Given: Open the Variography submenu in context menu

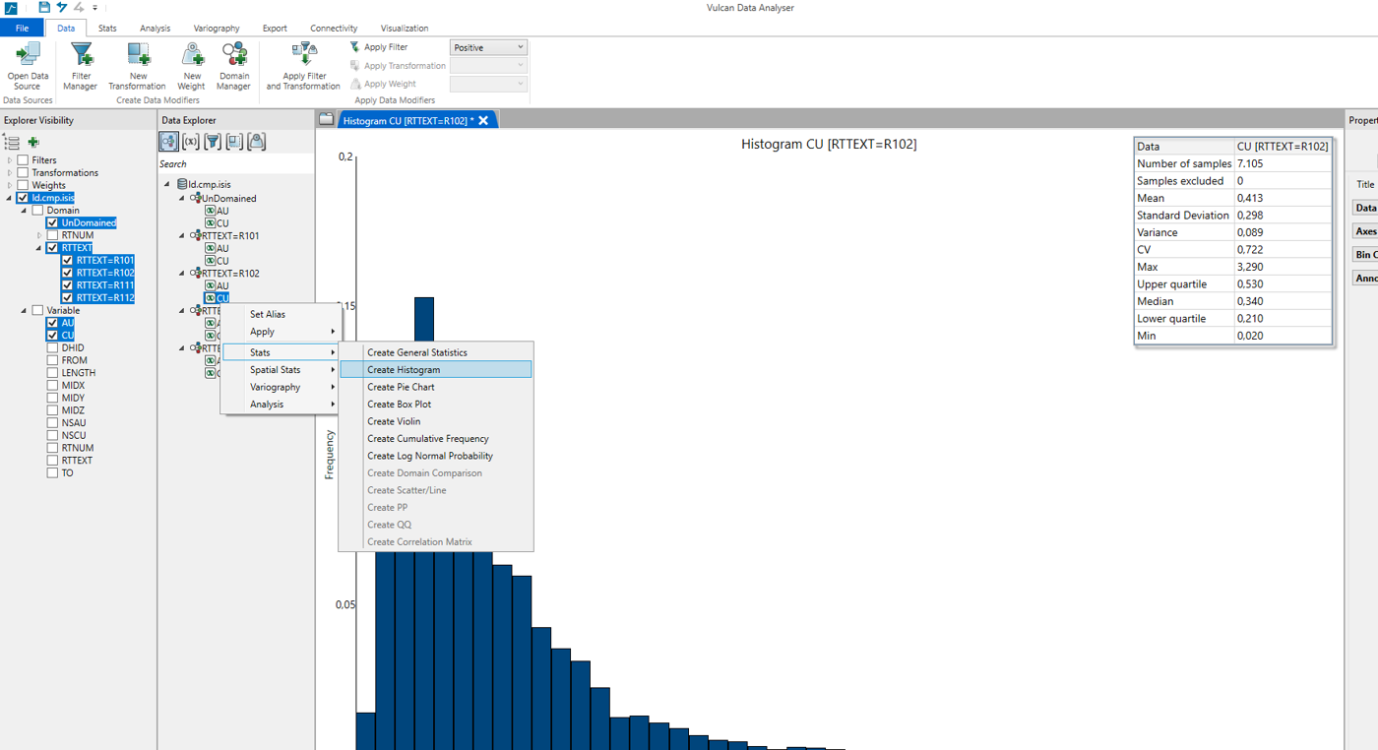Looking at the screenshot, I should click(x=280, y=387).
